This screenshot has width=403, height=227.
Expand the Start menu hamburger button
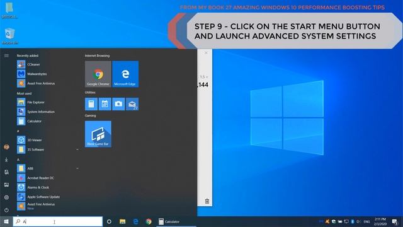pyautogui.click(x=6, y=55)
